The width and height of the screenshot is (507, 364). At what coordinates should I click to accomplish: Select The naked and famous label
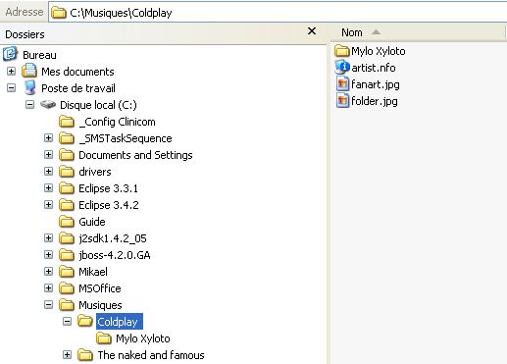click(x=151, y=355)
